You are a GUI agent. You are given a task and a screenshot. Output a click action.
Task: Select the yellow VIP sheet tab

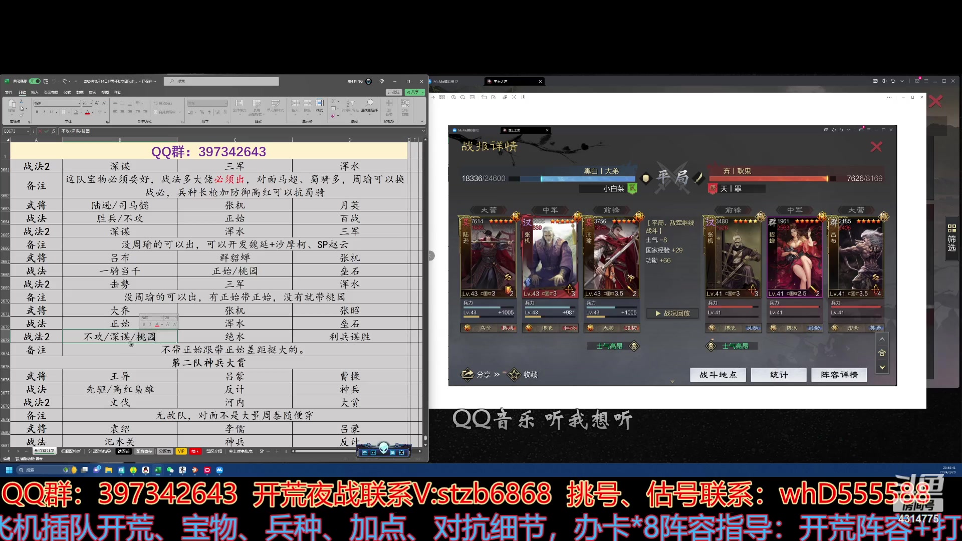click(x=181, y=451)
